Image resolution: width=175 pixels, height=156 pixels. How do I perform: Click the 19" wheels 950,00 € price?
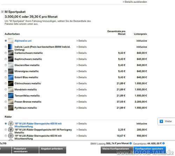(142, 136)
